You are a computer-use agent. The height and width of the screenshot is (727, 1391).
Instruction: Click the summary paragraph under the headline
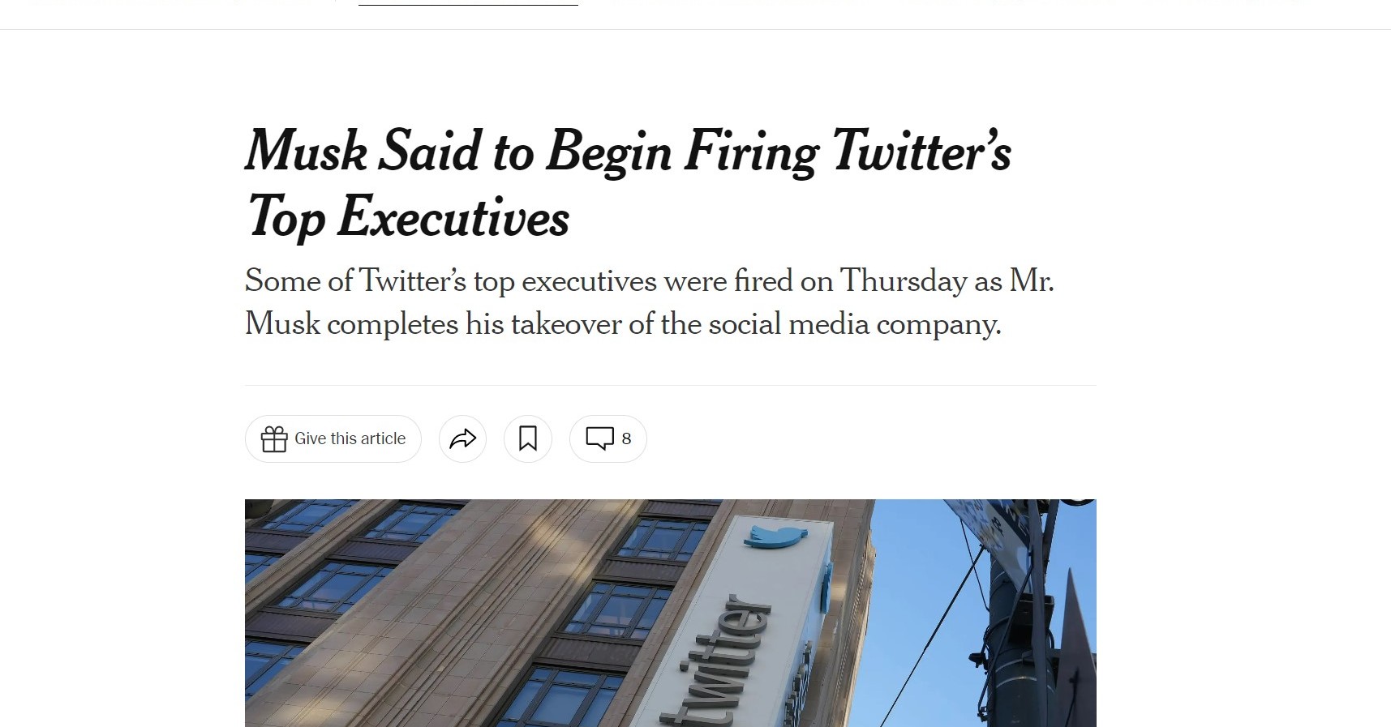coord(649,302)
